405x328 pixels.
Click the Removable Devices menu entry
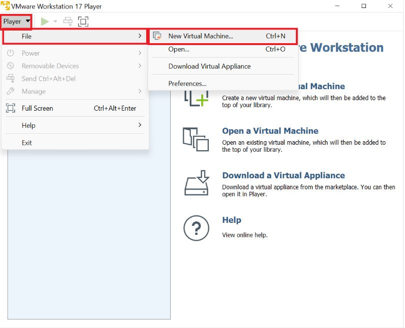[x=75, y=66]
